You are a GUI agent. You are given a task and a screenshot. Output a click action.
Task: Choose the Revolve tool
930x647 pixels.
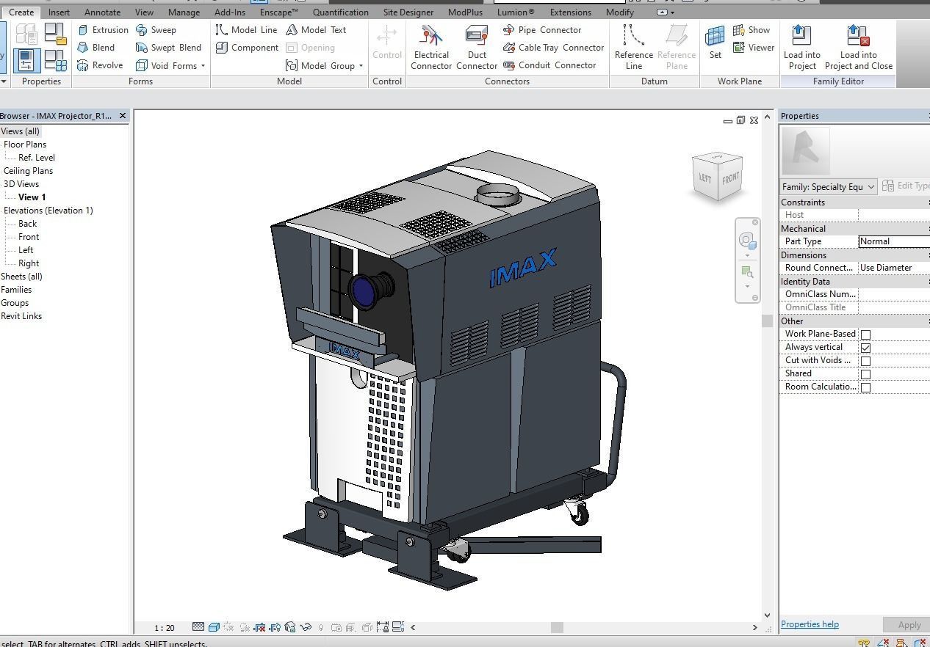100,65
